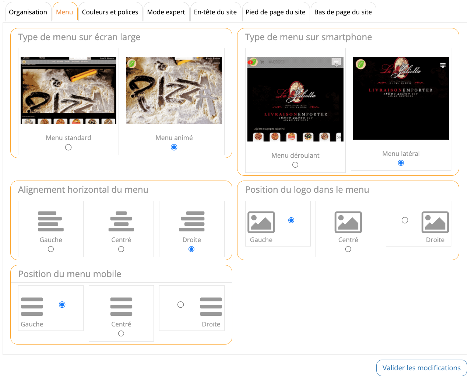The width and height of the screenshot is (472, 381).
Task: Set logo position to Droite radio button
Action: pos(405,220)
